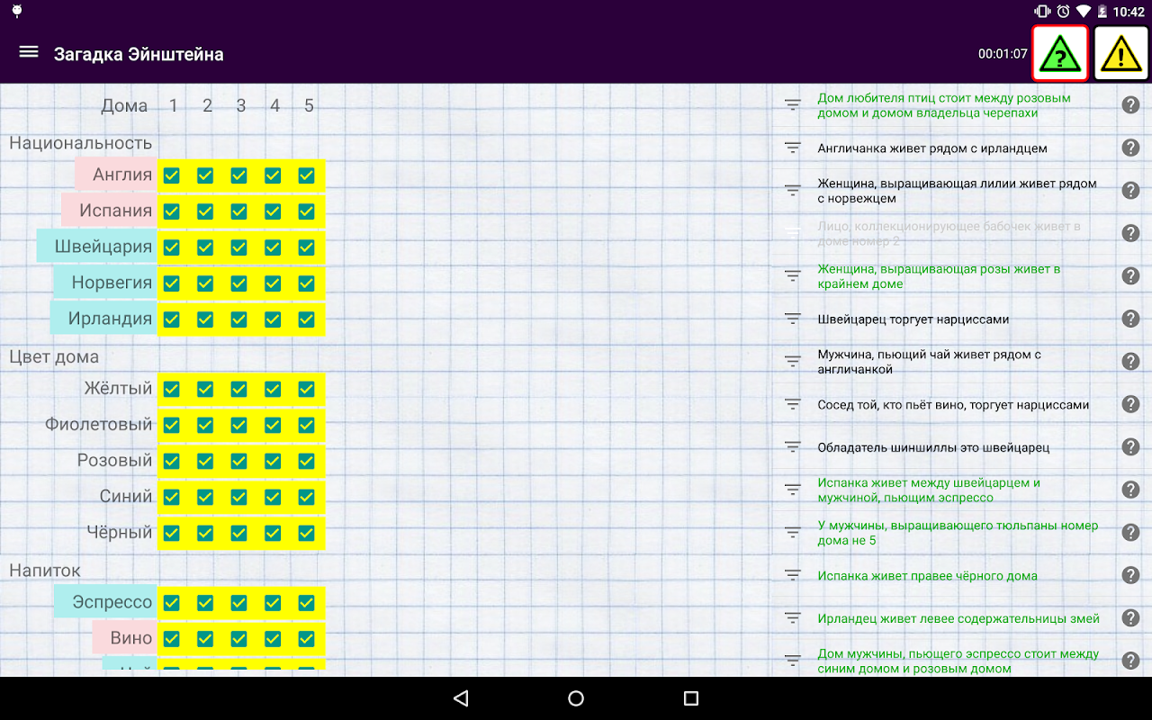The image size is (1152, 720).
Task: Open help for clue Англичанка живет рядом с ирландцем
Action: 1130,148
